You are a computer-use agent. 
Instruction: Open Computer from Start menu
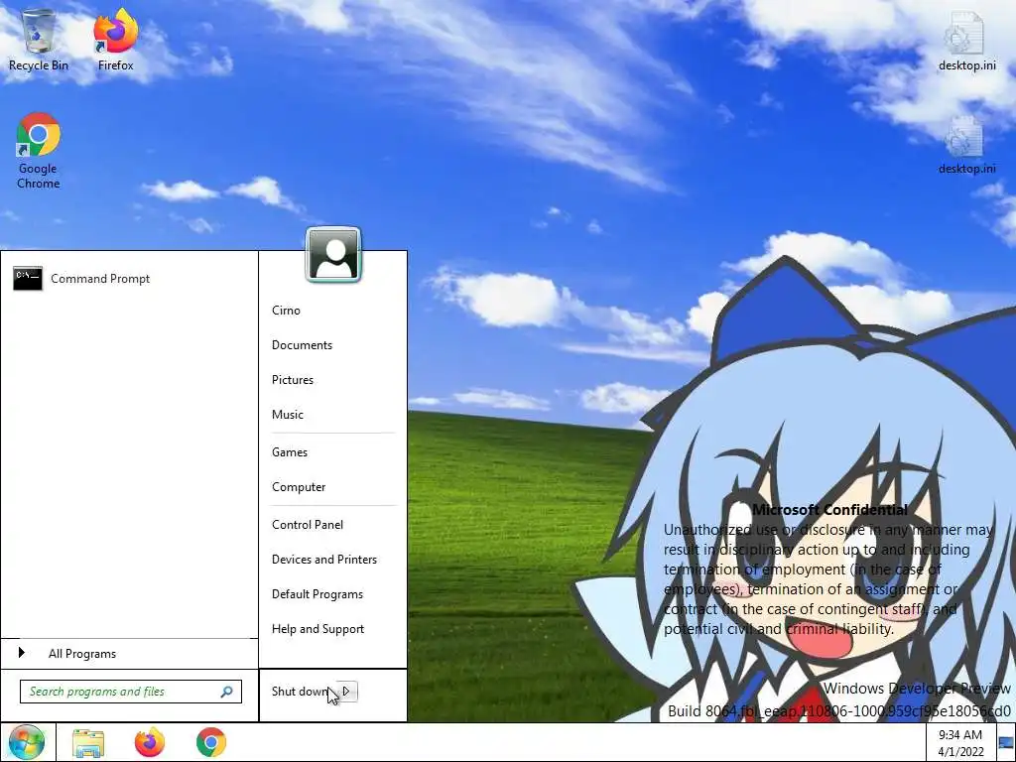(x=298, y=487)
